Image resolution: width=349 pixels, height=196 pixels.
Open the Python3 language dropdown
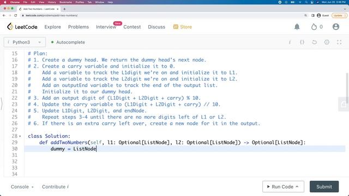tap(25, 42)
